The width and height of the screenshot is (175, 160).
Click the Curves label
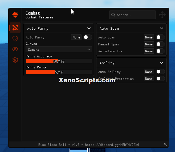[x=31, y=44]
